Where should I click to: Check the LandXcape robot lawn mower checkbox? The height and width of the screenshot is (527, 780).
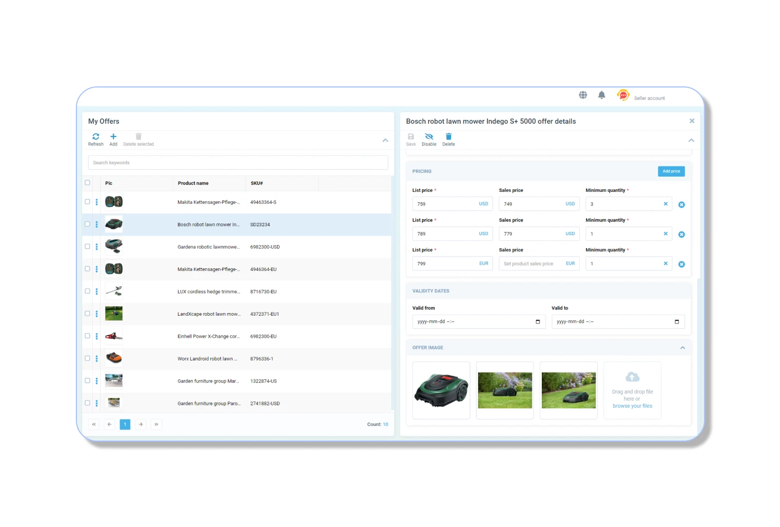pos(87,314)
